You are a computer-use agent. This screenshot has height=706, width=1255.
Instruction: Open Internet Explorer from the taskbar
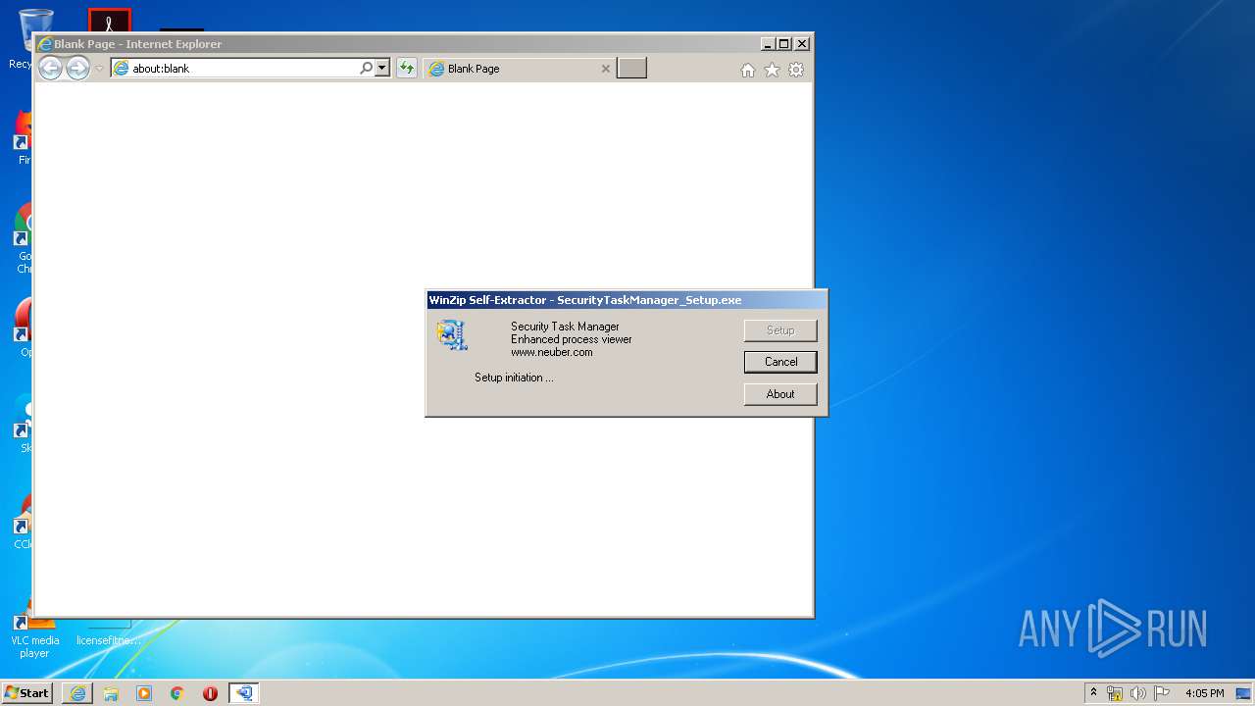point(77,693)
